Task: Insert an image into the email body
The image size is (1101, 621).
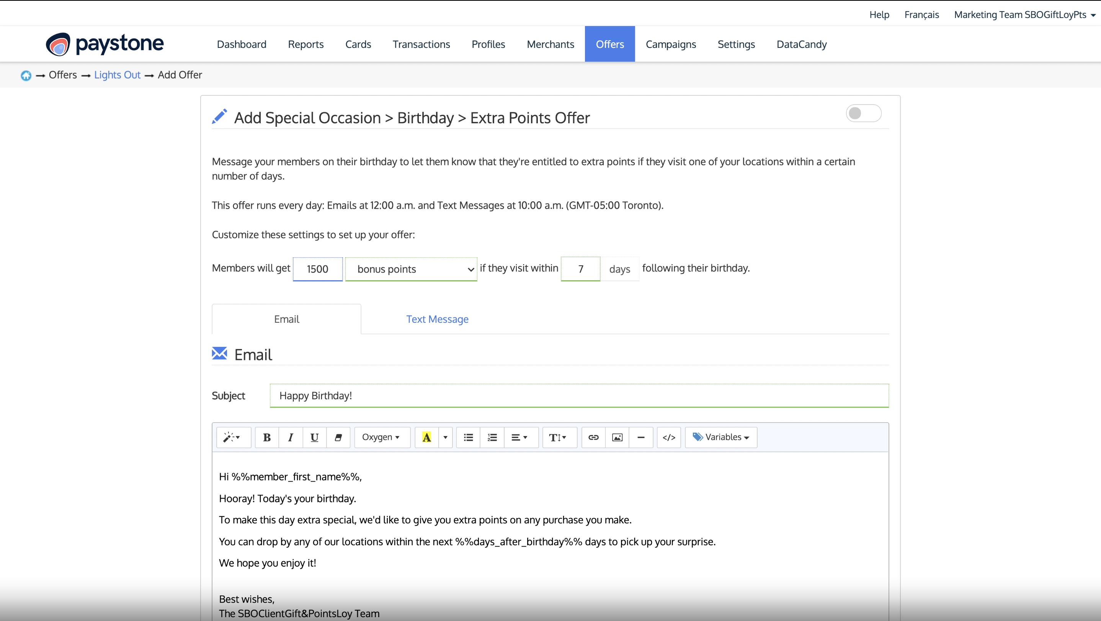Action: (x=617, y=437)
